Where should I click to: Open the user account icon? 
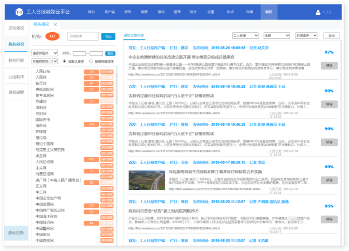pos(318,12)
